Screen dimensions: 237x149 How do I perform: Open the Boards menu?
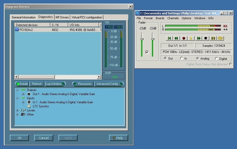[x=160, y=18]
